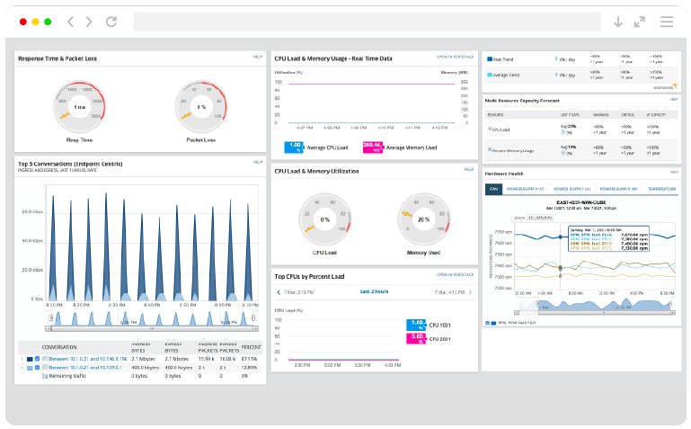691x429 pixels.
Task: Click the pink Average Memory Used legend badge
Action: click(x=372, y=147)
